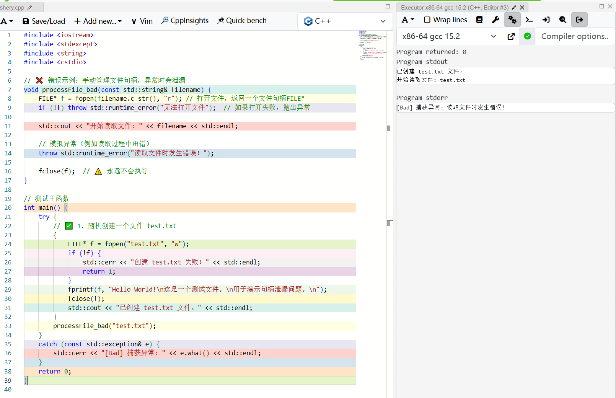This screenshot has width=616, height=398.
Task: Click line number 7 in the gutter
Action: pyautogui.click(x=10, y=90)
